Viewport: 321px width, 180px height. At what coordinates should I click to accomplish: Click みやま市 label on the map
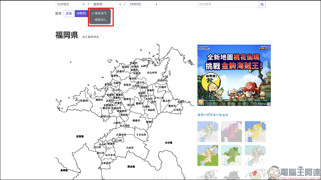[x=110, y=155]
